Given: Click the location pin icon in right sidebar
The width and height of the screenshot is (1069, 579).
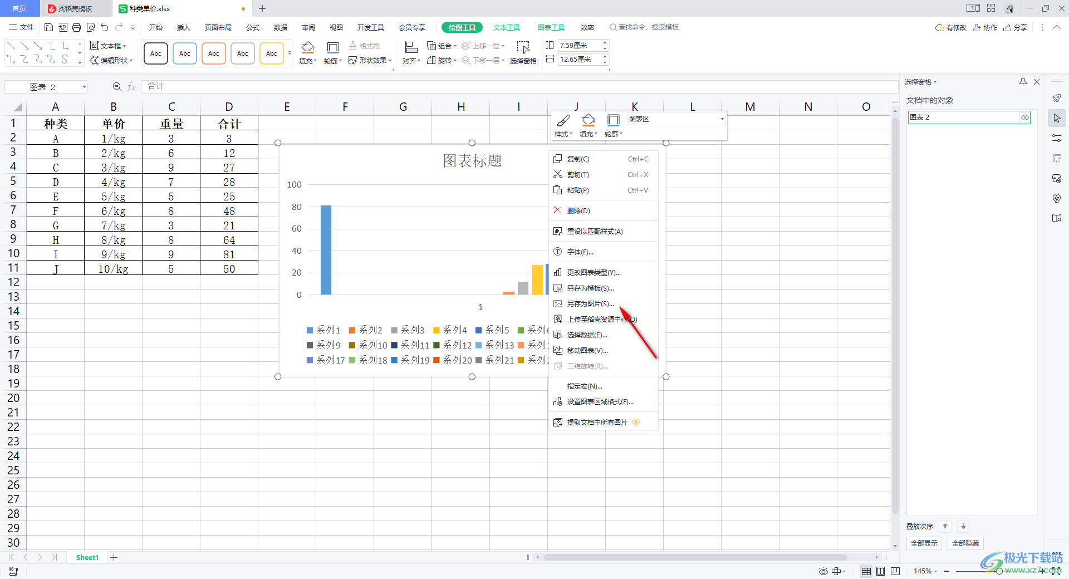Looking at the screenshot, I should (1057, 198).
